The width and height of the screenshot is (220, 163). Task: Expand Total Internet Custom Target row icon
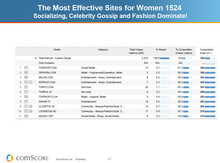click(x=36, y=58)
